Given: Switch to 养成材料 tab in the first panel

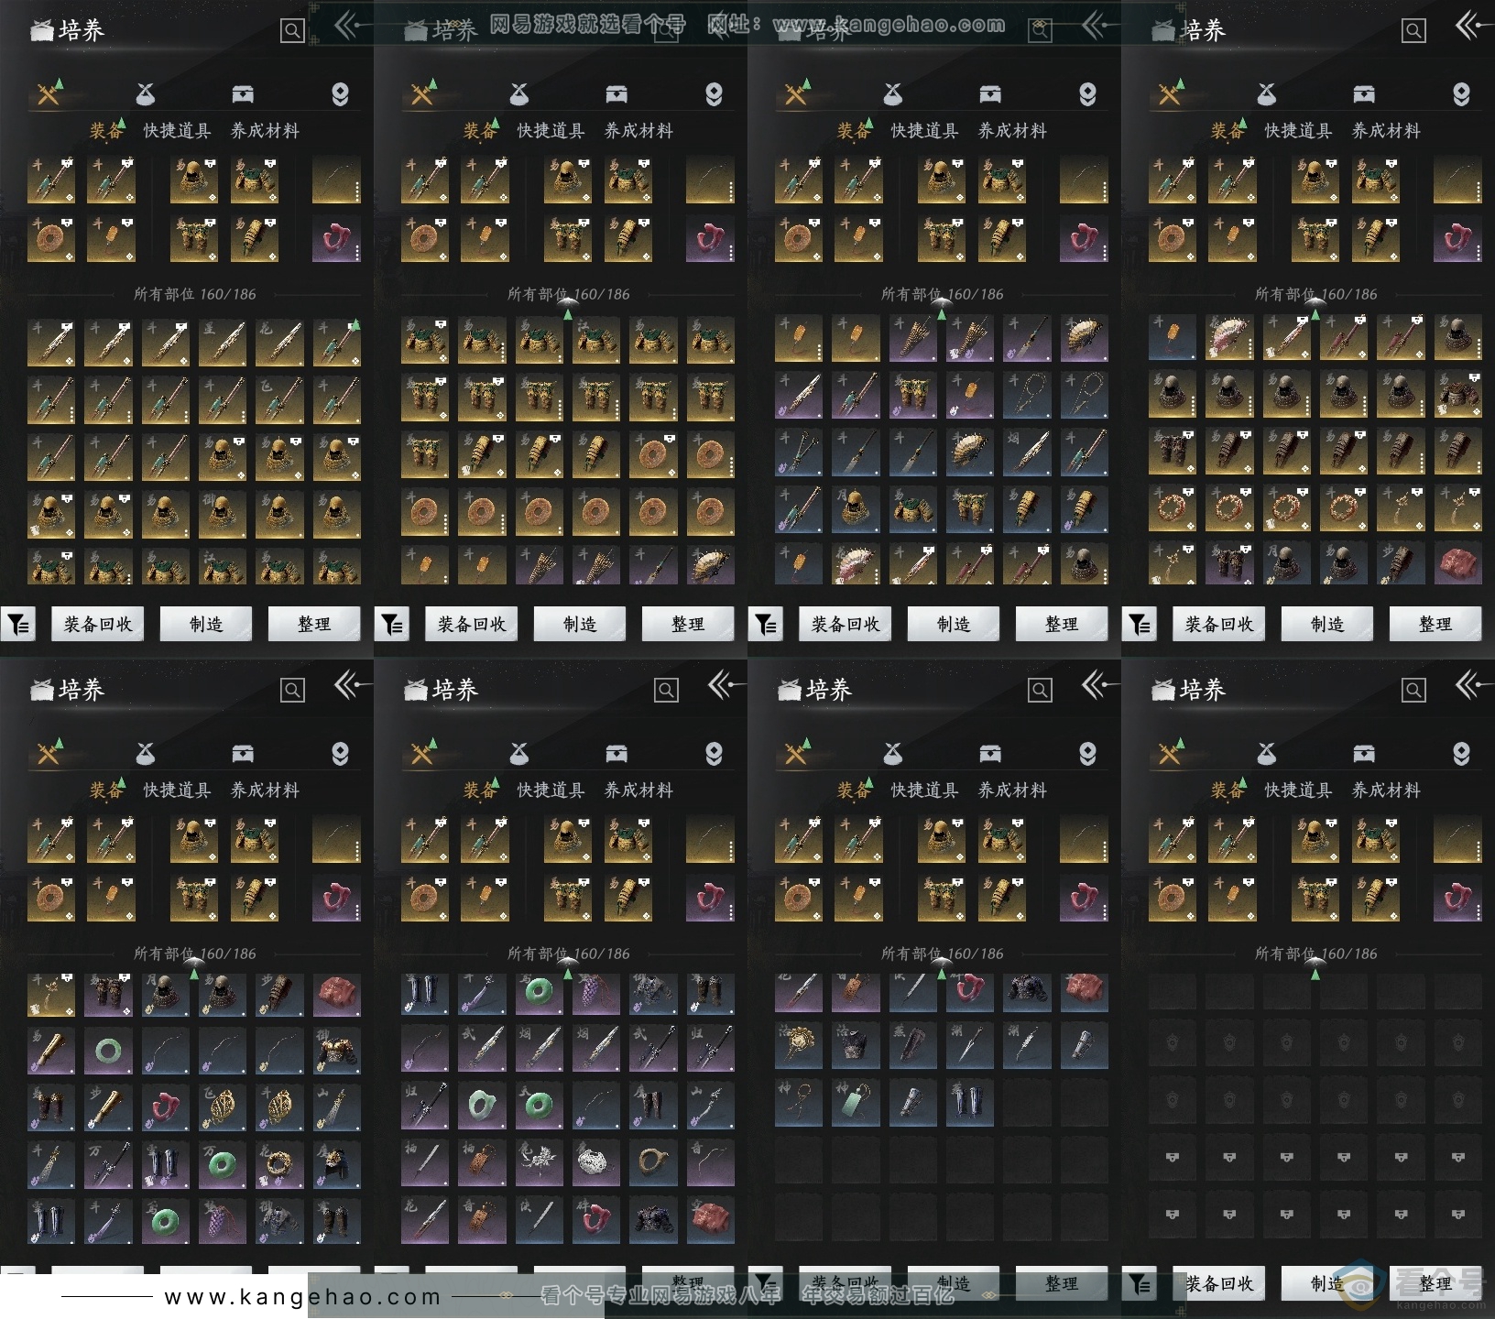Looking at the screenshot, I should click(265, 131).
